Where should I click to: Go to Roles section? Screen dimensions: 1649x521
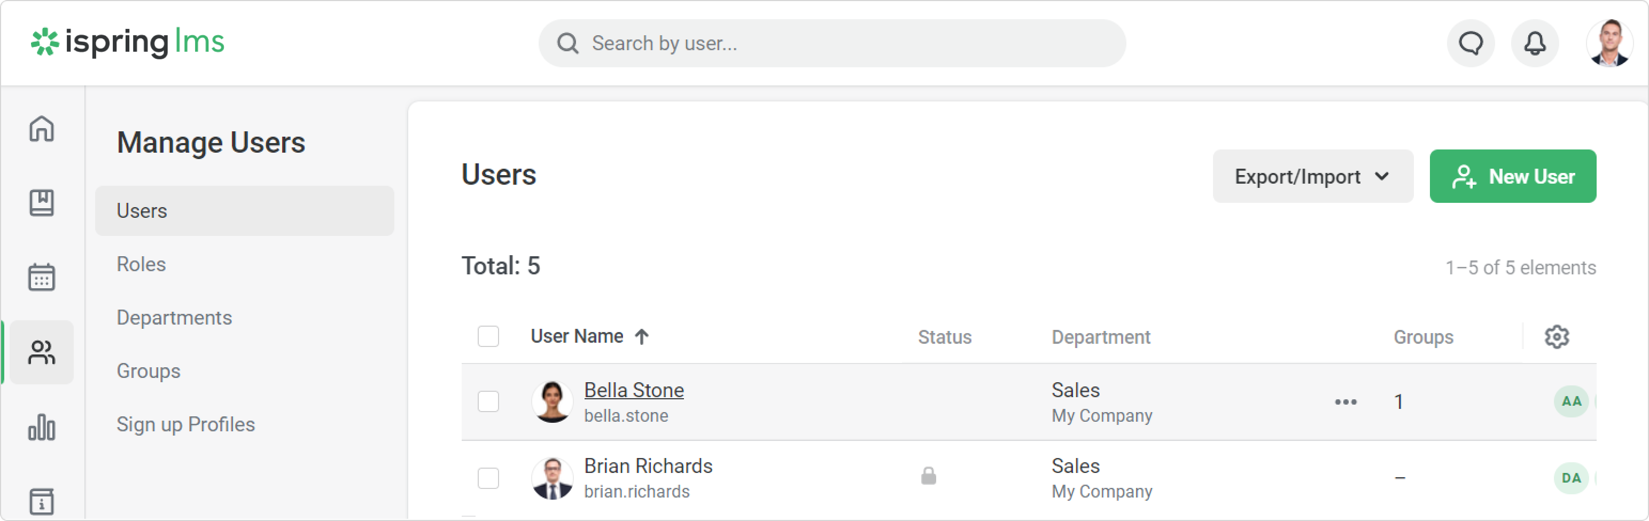(141, 264)
